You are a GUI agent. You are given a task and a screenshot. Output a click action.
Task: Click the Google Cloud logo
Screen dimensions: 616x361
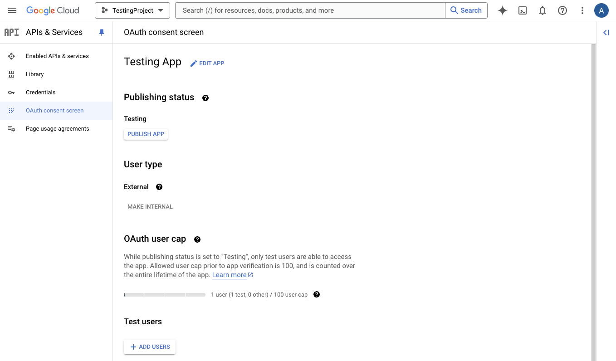point(53,10)
